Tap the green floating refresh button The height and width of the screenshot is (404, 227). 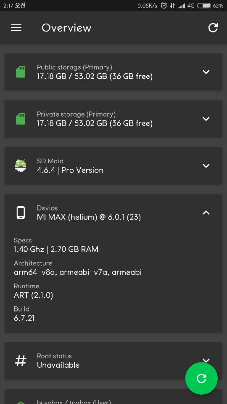click(201, 378)
